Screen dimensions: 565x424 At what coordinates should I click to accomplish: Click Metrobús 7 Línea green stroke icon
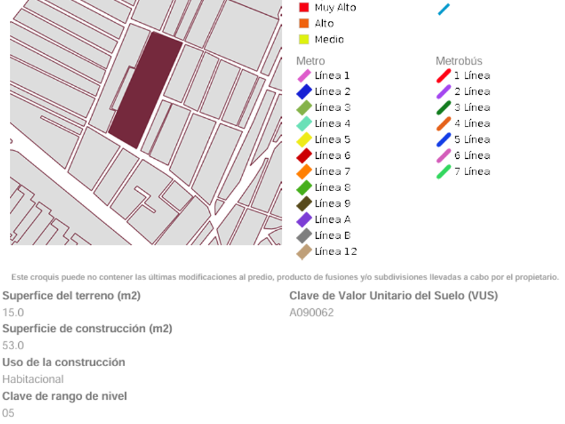pyautogui.click(x=443, y=172)
